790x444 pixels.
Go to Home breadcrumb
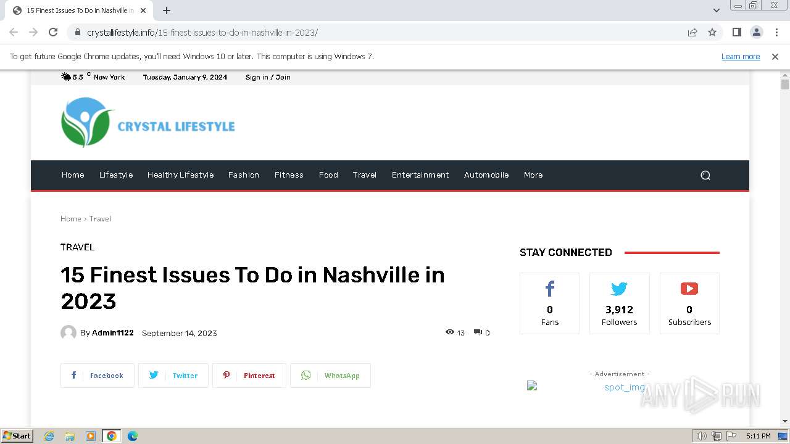coord(71,219)
